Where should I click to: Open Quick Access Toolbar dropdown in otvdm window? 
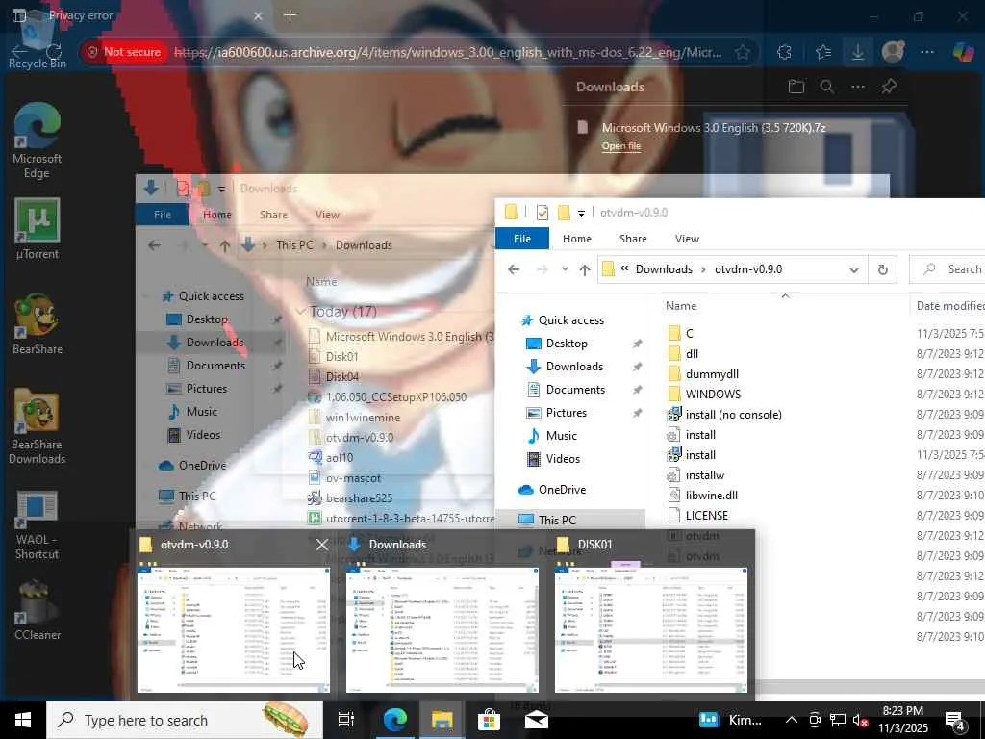coord(581,213)
